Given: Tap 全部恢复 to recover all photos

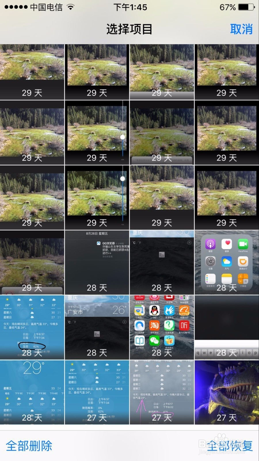Looking at the screenshot, I should tap(230, 446).
